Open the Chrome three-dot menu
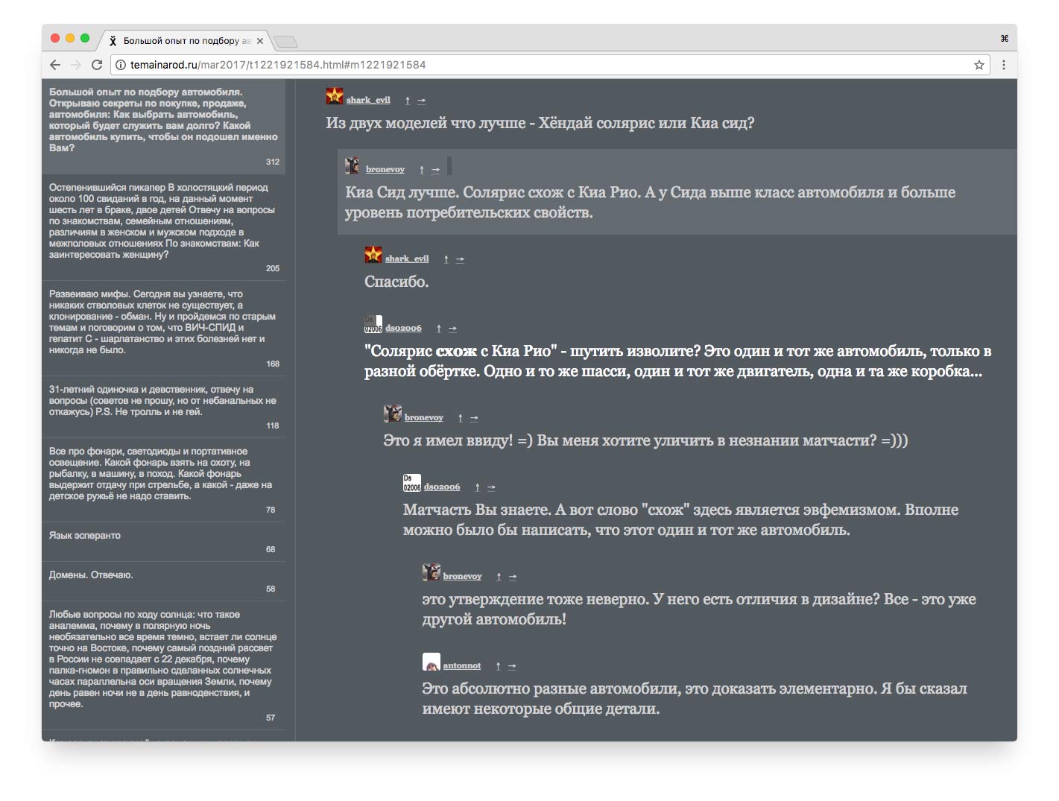Screen dimensions: 1059x801 [x=1003, y=65]
